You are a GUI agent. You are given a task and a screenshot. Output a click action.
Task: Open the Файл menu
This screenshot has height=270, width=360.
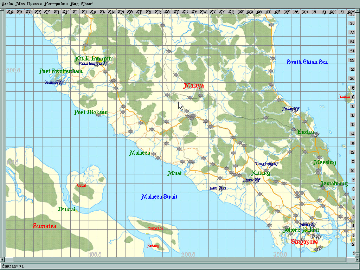(x=7, y=4)
